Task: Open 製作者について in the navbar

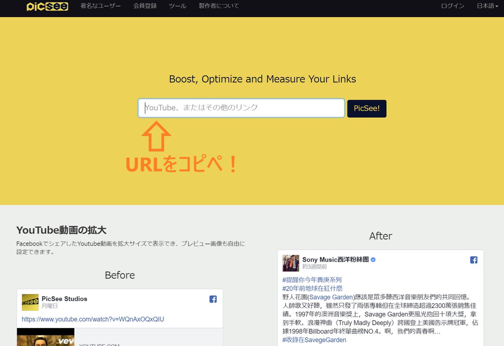Action: pyautogui.click(x=219, y=6)
